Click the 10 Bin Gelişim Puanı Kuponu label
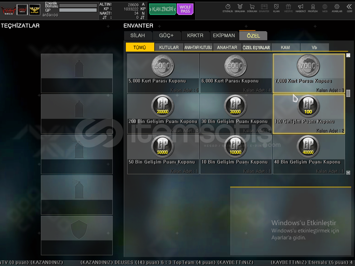The height and width of the screenshot is (266, 355). (235, 162)
